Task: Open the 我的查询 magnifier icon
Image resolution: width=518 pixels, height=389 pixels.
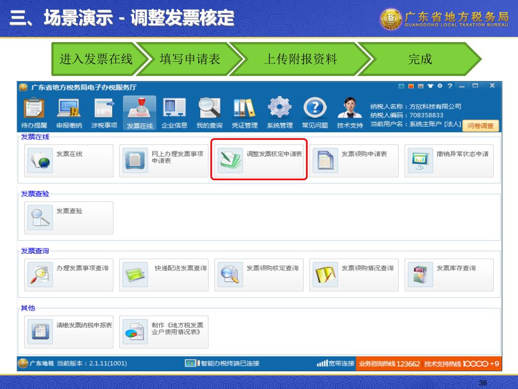Action: [209, 113]
